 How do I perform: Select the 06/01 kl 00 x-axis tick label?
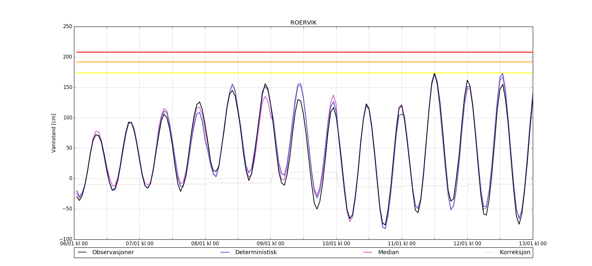(74, 244)
